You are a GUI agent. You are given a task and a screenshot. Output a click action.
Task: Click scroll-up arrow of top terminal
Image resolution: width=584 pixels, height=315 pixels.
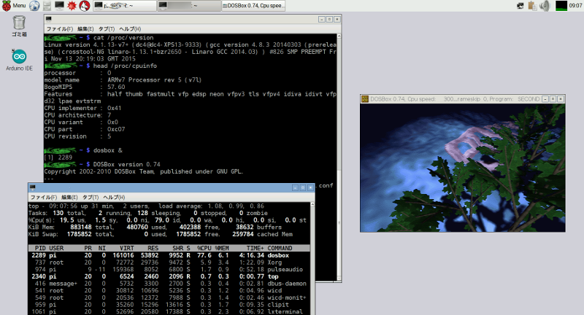coord(312,205)
